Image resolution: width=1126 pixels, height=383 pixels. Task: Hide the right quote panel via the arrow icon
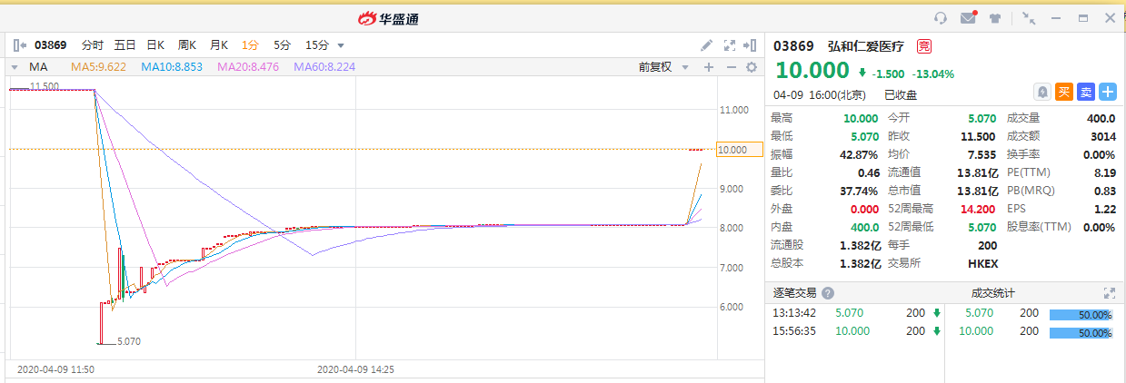750,44
